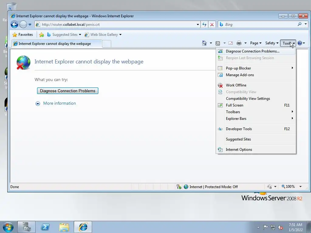
Task: Click the Home icon in command bar
Action: [204, 43]
